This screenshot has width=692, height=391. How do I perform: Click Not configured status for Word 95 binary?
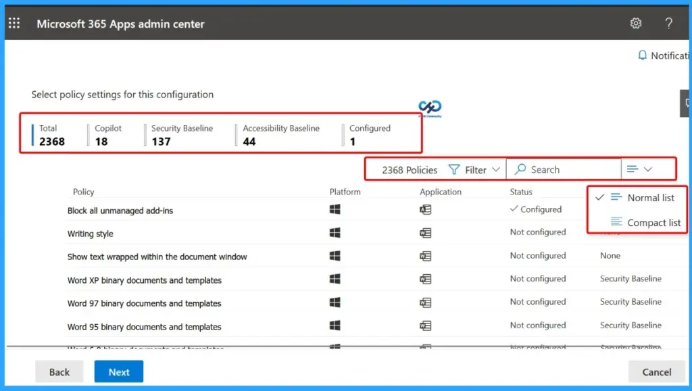click(x=538, y=325)
